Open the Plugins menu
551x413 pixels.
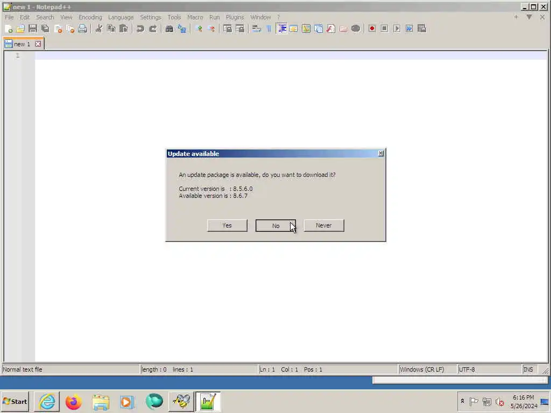pos(235,17)
